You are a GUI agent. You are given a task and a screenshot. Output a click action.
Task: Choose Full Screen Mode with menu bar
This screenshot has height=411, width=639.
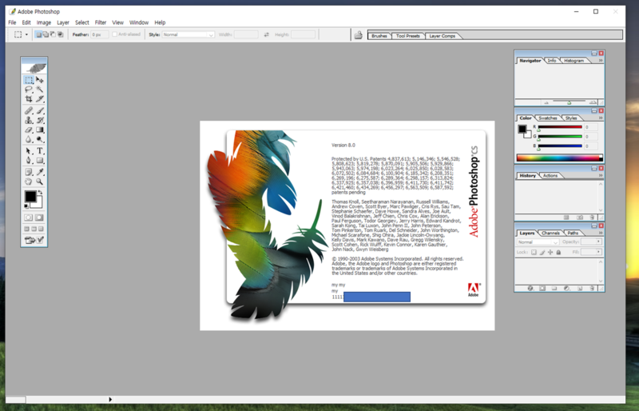(x=34, y=229)
